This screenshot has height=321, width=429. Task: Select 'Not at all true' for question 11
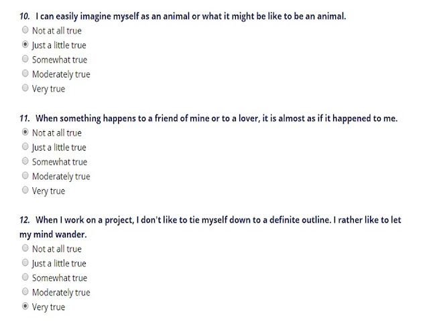(25, 132)
